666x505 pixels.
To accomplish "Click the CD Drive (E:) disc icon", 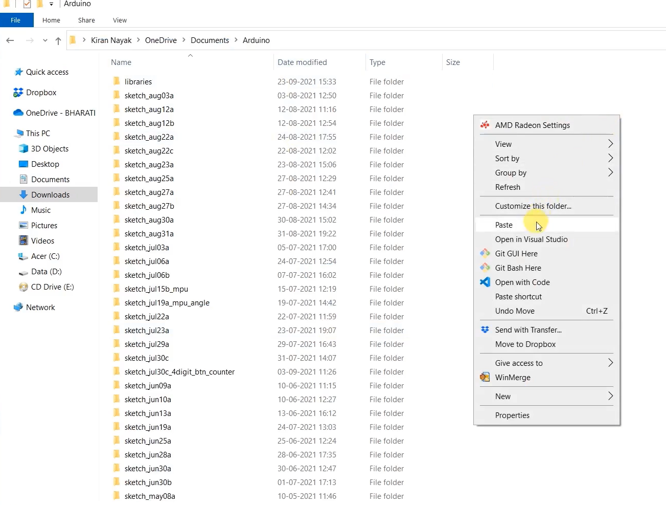I will click(24, 287).
